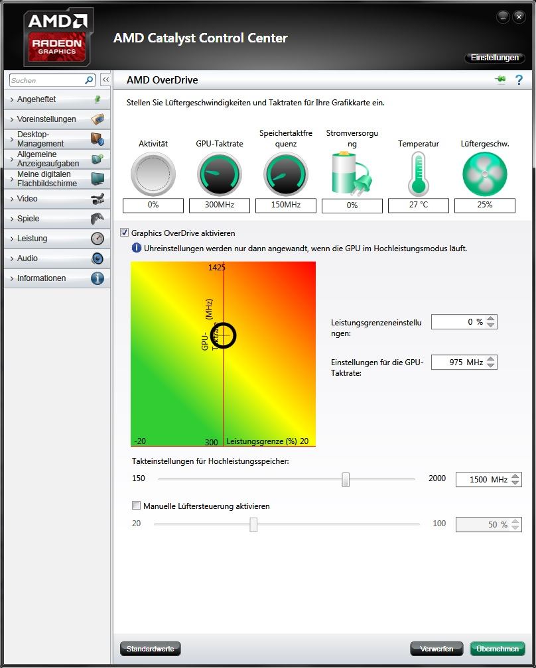Screen dimensions: 536x668
Task: Increase Leistungsgrenzeneinstellungen with up arrow
Action: (491, 319)
